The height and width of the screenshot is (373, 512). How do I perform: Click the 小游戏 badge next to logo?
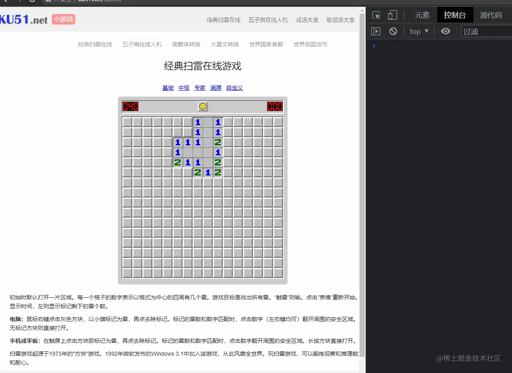click(64, 19)
